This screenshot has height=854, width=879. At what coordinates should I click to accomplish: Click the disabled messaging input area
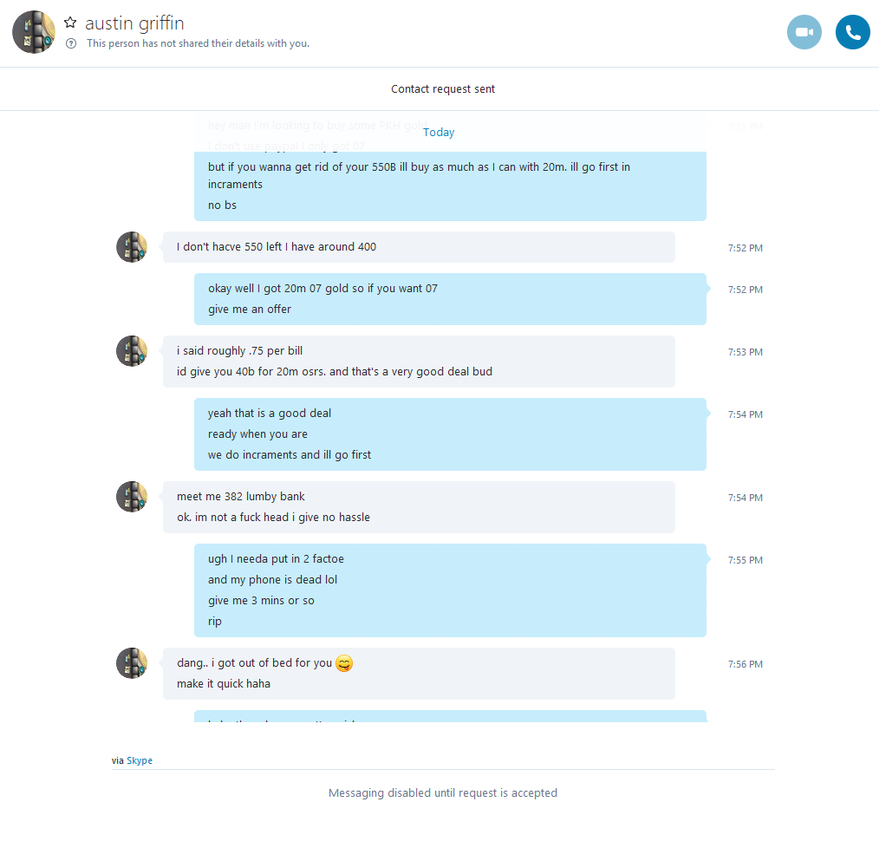click(x=443, y=793)
